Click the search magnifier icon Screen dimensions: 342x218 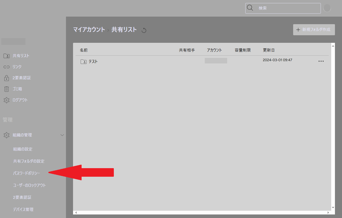[250, 8]
